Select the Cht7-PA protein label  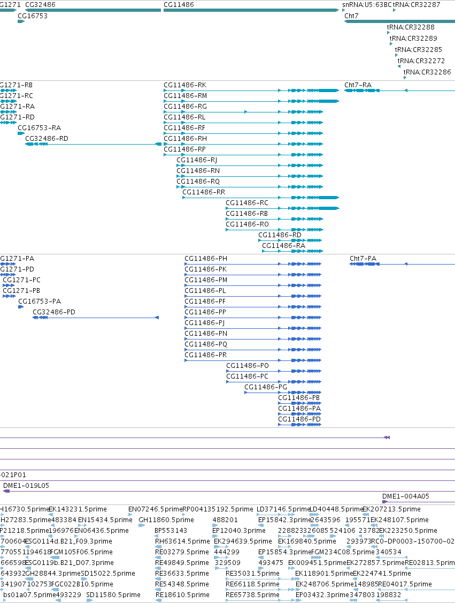tap(363, 259)
